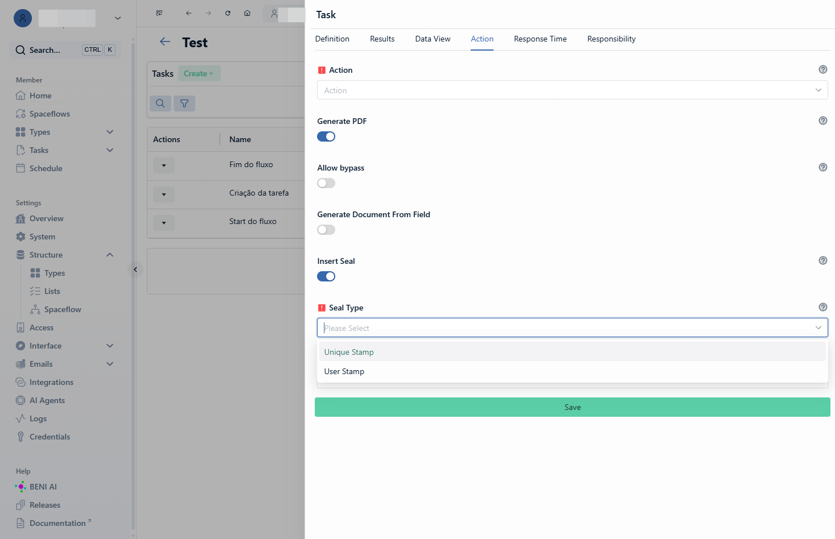Click the Save button
The width and height of the screenshot is (835, 539).
point(572,407)
